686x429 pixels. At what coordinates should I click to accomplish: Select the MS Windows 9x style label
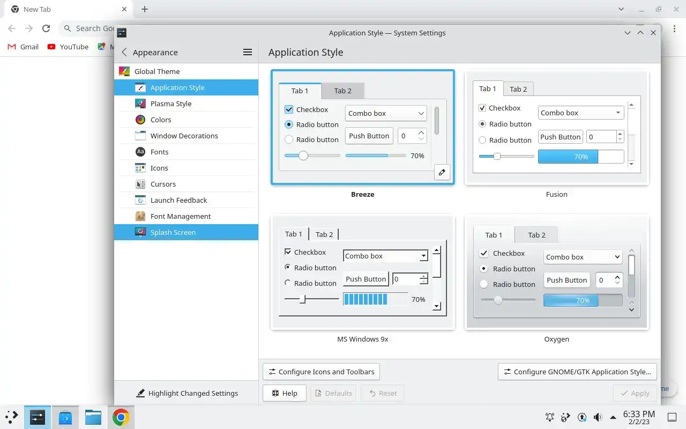tap(363, 339)
